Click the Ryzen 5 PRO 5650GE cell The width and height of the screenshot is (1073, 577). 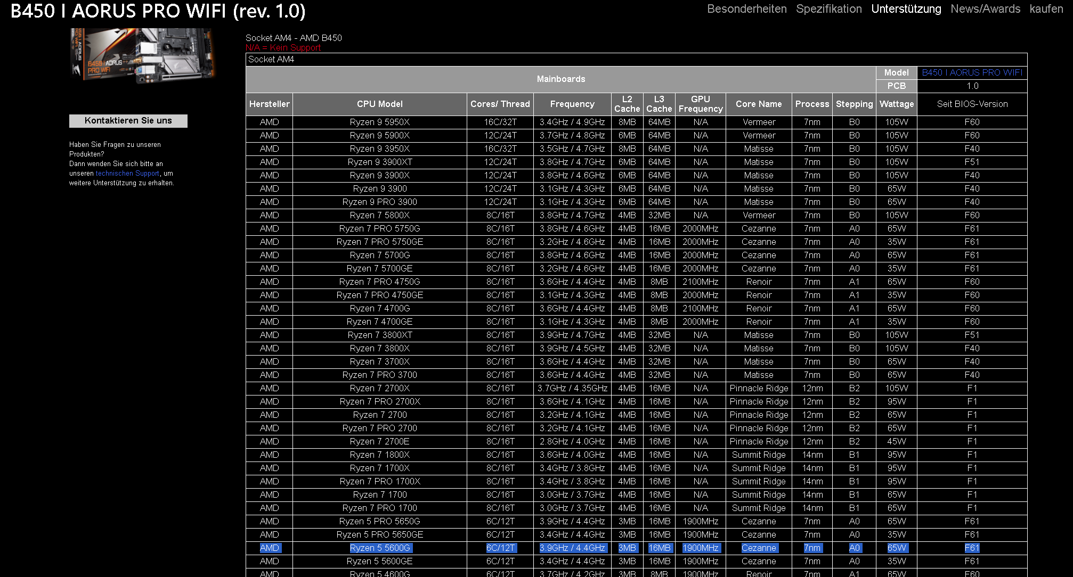(x=379, y=535)
